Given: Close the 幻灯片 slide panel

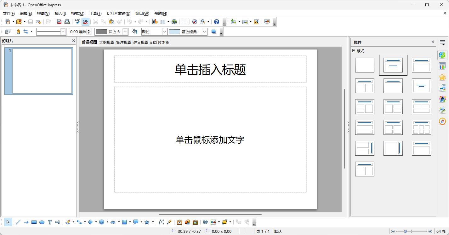Looking at the screenshot, I should [74, 41].
